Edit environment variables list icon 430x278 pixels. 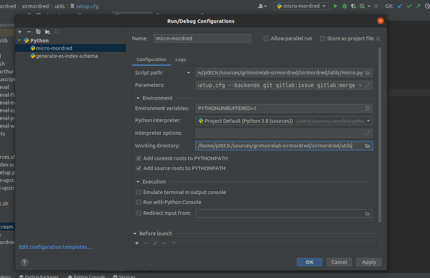pyautogui.click(x=368, y=108)
